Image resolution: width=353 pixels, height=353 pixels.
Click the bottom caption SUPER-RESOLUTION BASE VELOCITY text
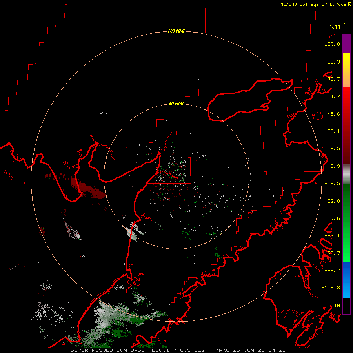point(124,350)
